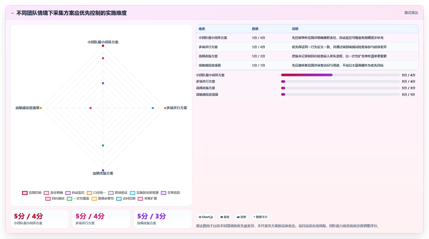The width and height of the screenshot is (429, 239).
Task: Click the orange point beside 多端并行方案 label
Action: (165, 108)
